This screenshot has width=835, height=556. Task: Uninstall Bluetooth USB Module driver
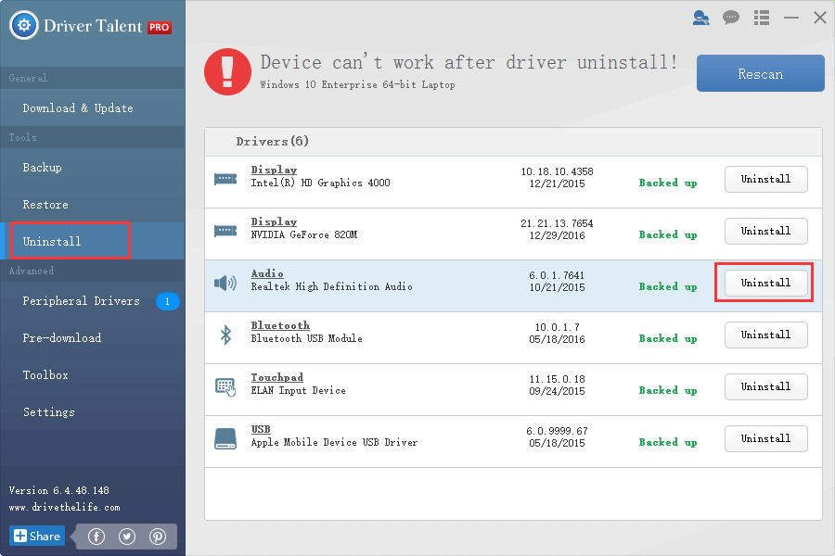(x=765, y=335)
